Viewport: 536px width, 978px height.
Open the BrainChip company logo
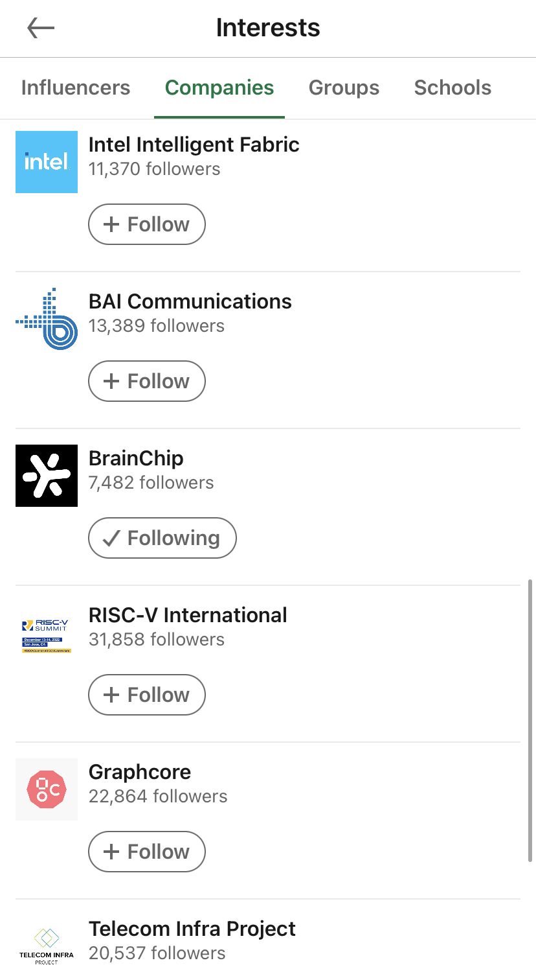point(47,476)
